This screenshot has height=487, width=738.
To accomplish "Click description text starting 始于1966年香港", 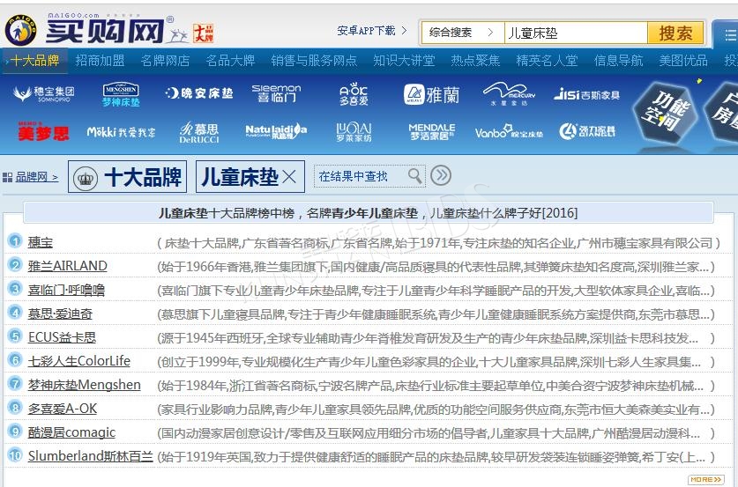I will (x=436, y=267).
